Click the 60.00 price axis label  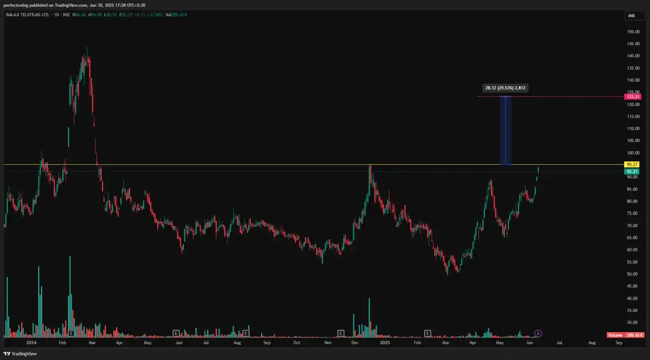(633, 250)
